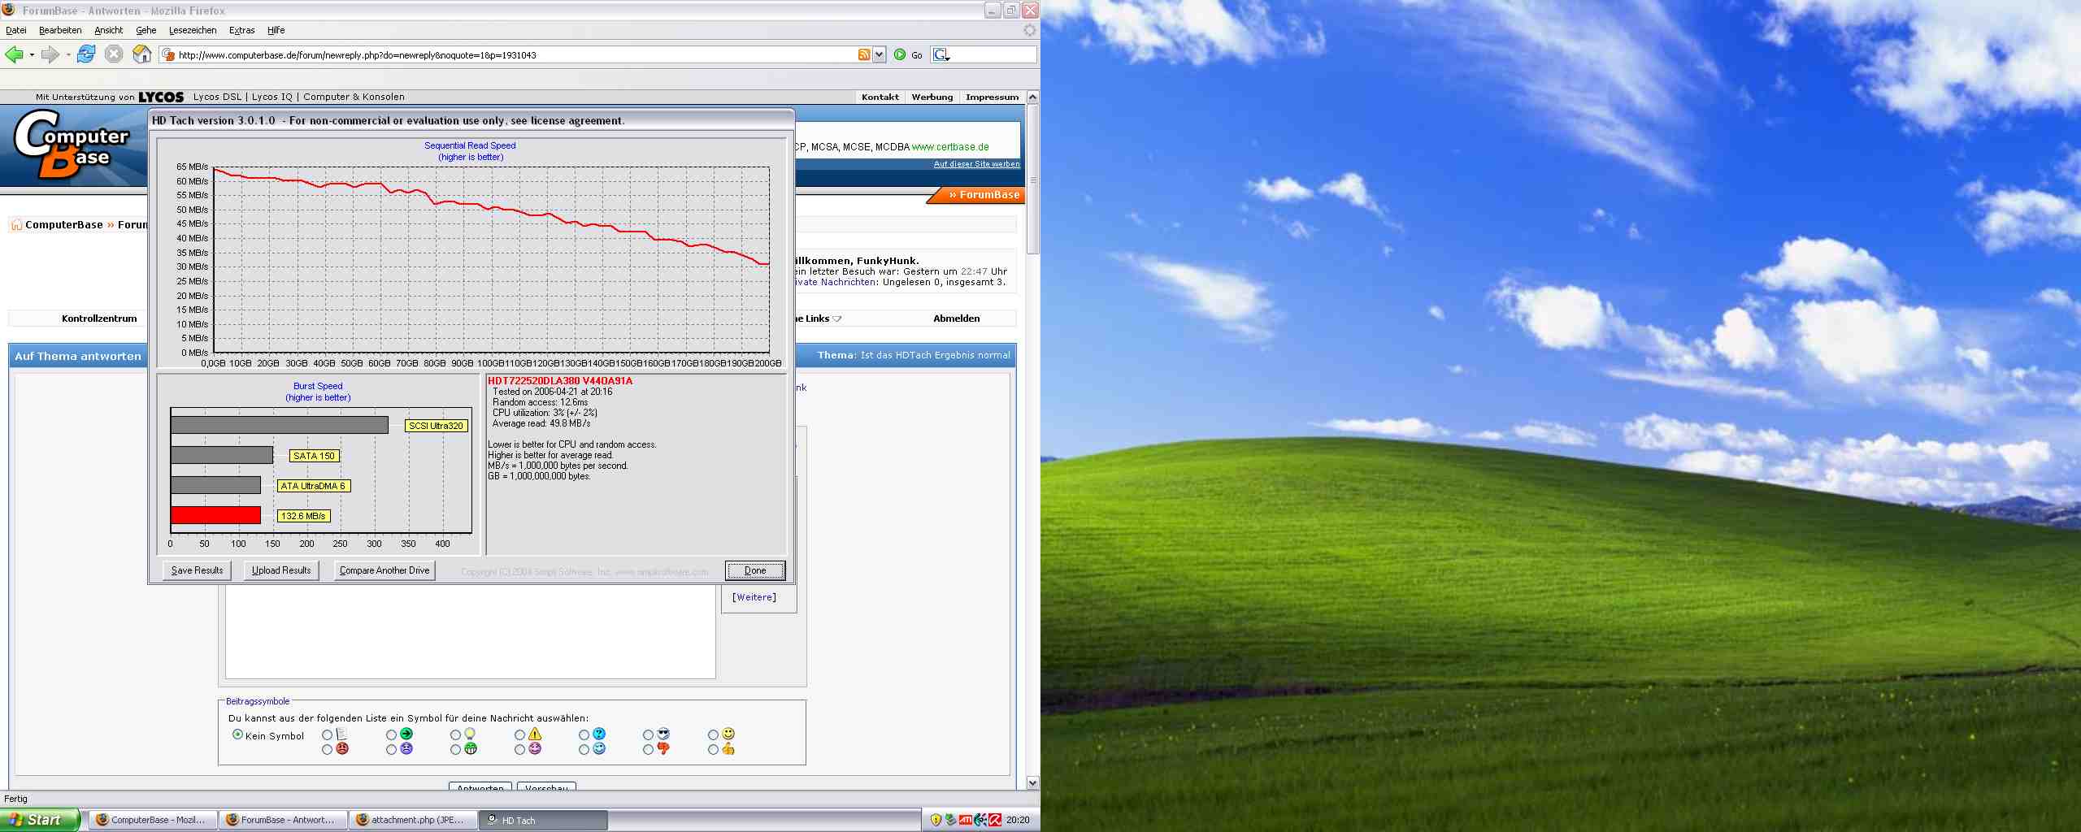Click the page's vertical scrollbar down arrow
Image resolution: width=2081 pixels, height=832 pixels.
pyautogui.click(x=1033, y=783)
